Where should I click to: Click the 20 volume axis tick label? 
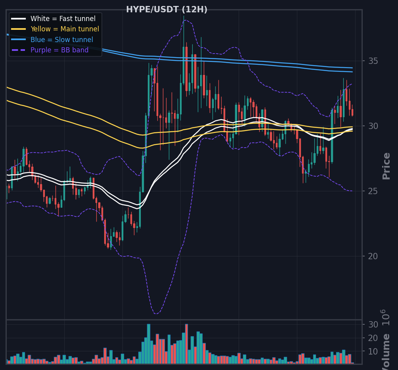point(373,338)
